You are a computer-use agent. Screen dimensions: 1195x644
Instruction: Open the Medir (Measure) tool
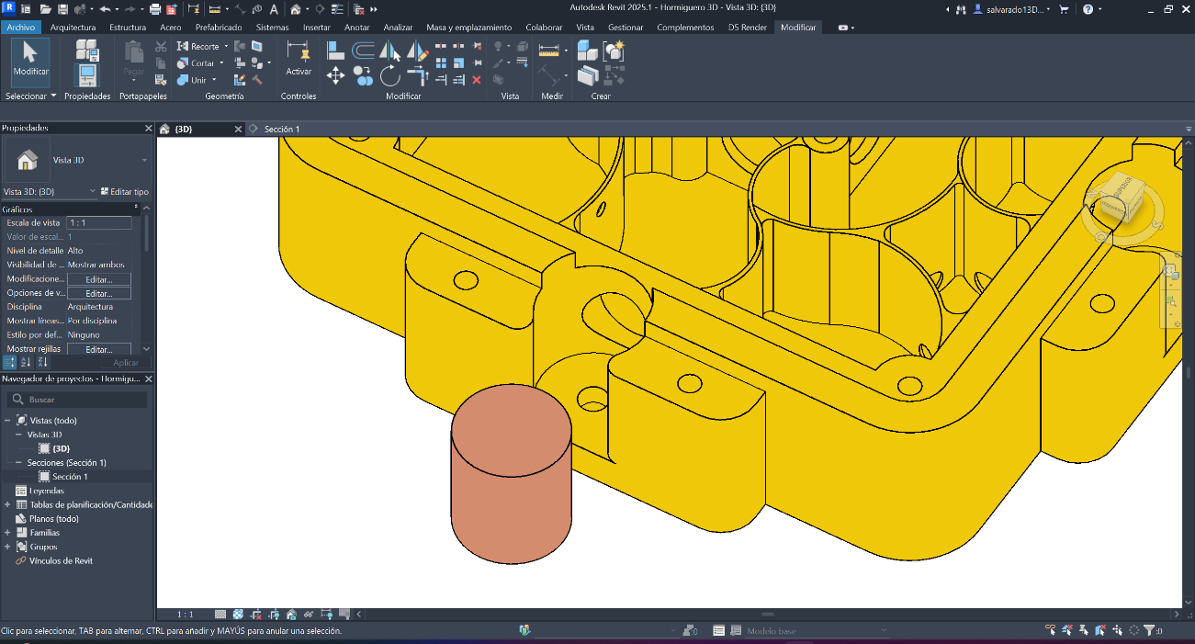pos(548,51)
